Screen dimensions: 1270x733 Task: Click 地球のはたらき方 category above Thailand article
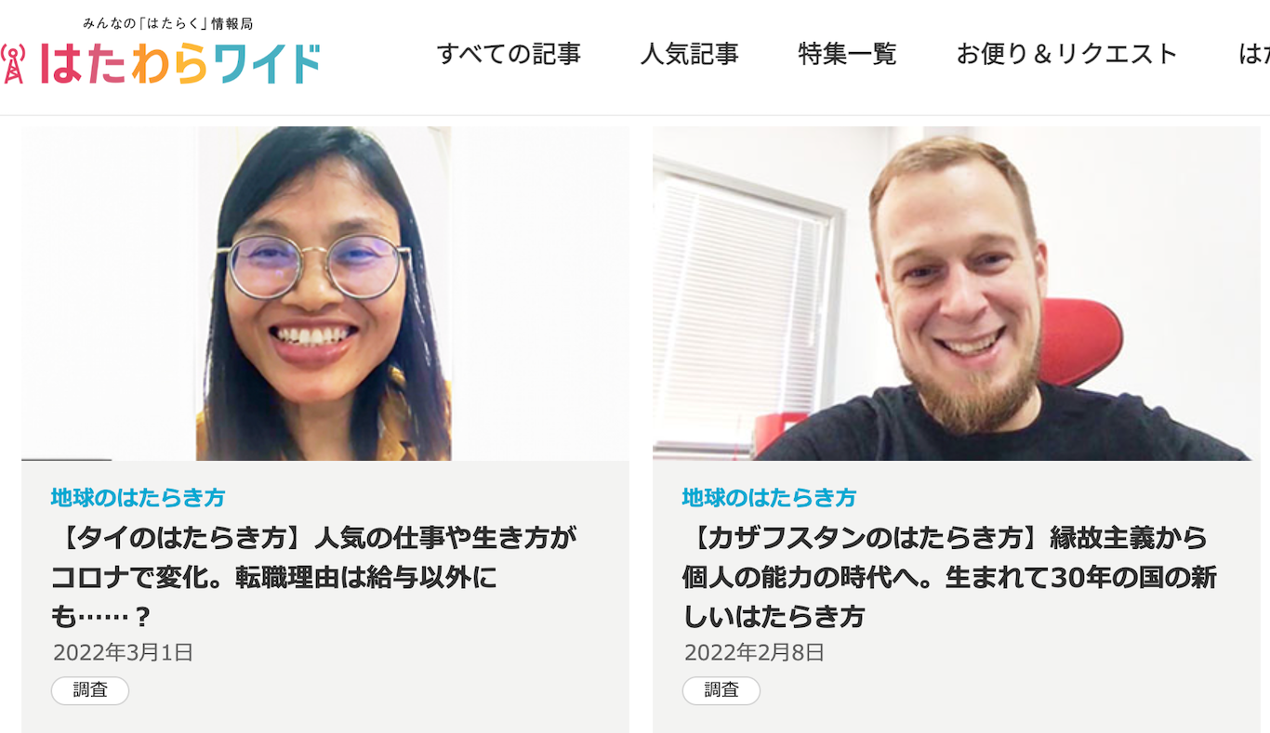click(x=138, y=497)
